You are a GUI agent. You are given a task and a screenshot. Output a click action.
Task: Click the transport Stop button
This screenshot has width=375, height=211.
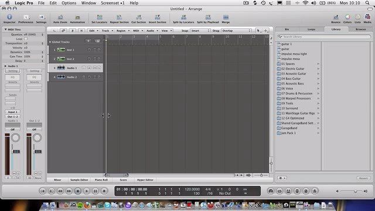point(77,191)
